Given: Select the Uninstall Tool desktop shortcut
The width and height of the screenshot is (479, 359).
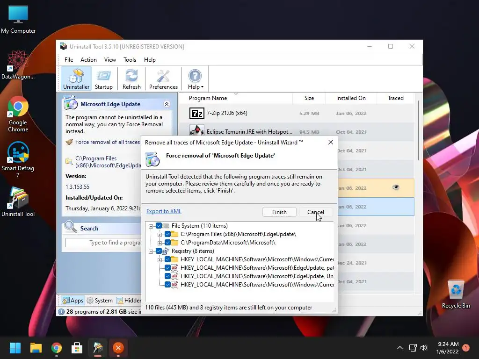Looking at the screenshot, I should (18, 202).
